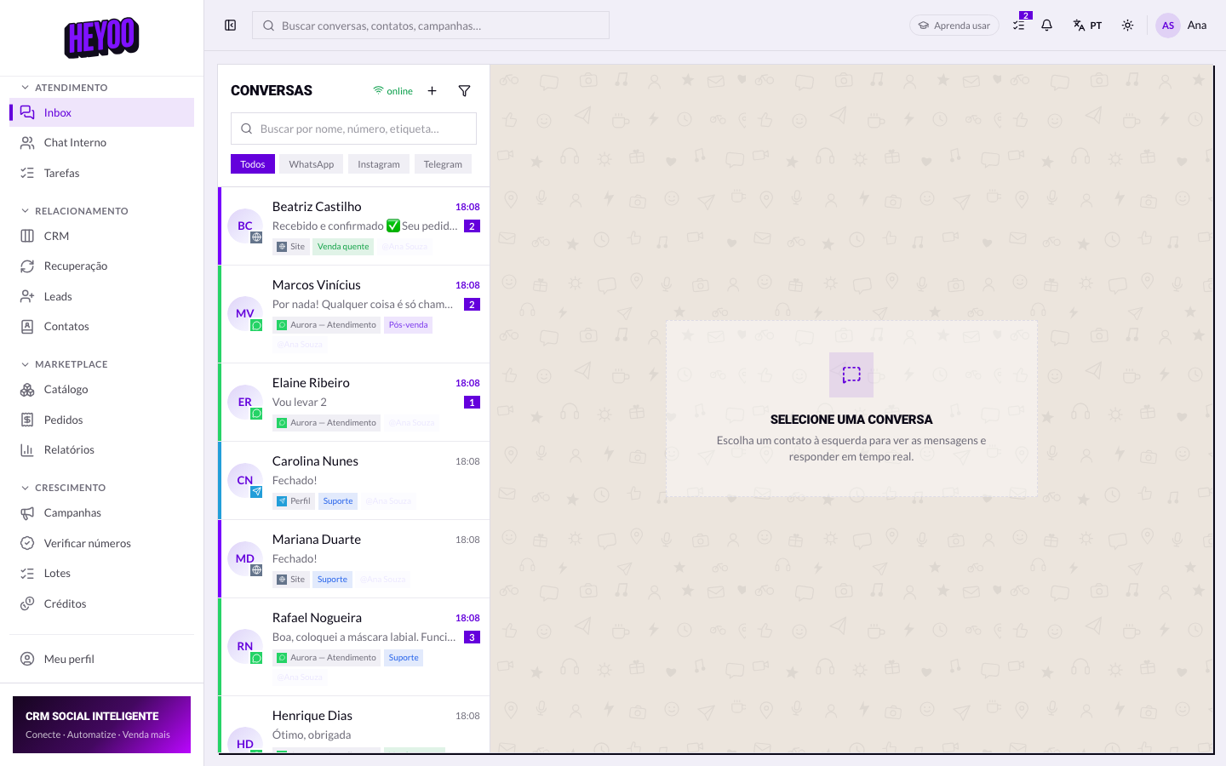Open the Ana user profile menu
Viewport: 1226px width, 766px height.
(x=1182, y=26)
